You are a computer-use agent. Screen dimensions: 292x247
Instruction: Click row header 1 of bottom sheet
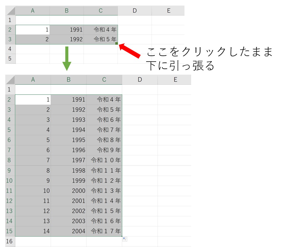coord(9,89)
